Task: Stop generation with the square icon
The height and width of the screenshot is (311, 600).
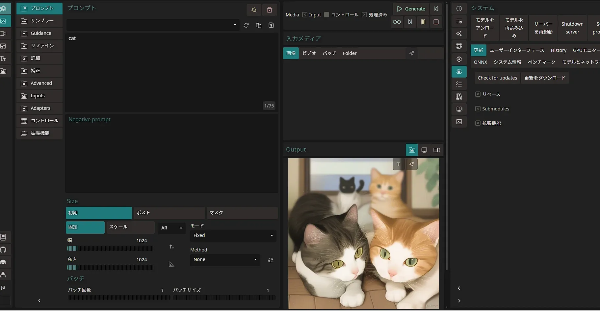Action: (x=436, y=22)
